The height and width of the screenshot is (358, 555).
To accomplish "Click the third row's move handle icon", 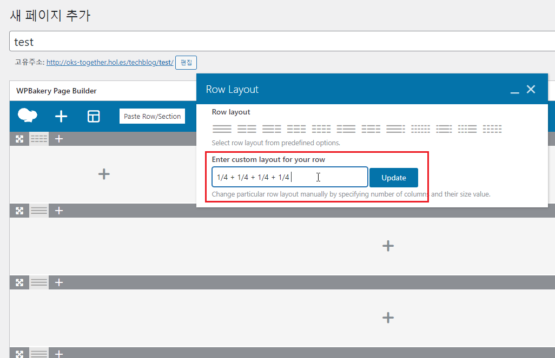I will tap(19, 282).
